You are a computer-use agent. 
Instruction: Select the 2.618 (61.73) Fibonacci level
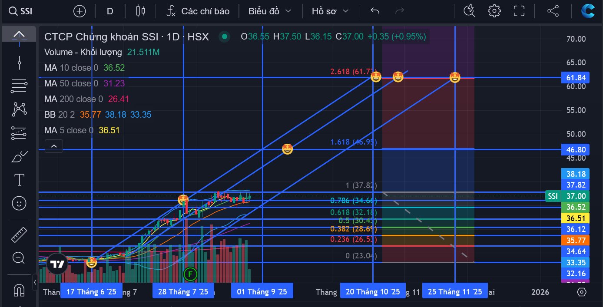coord(353,72)
